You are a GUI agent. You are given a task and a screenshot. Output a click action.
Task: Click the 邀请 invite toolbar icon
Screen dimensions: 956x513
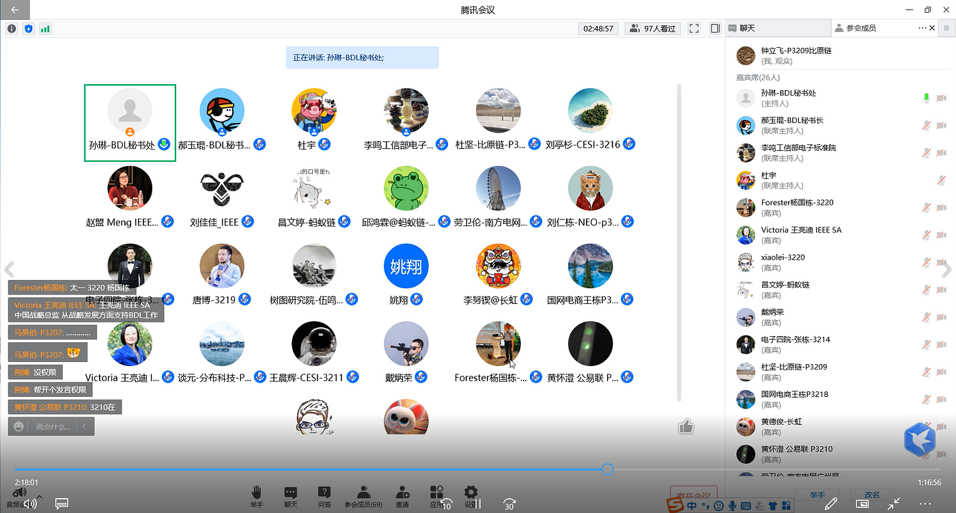402,497
